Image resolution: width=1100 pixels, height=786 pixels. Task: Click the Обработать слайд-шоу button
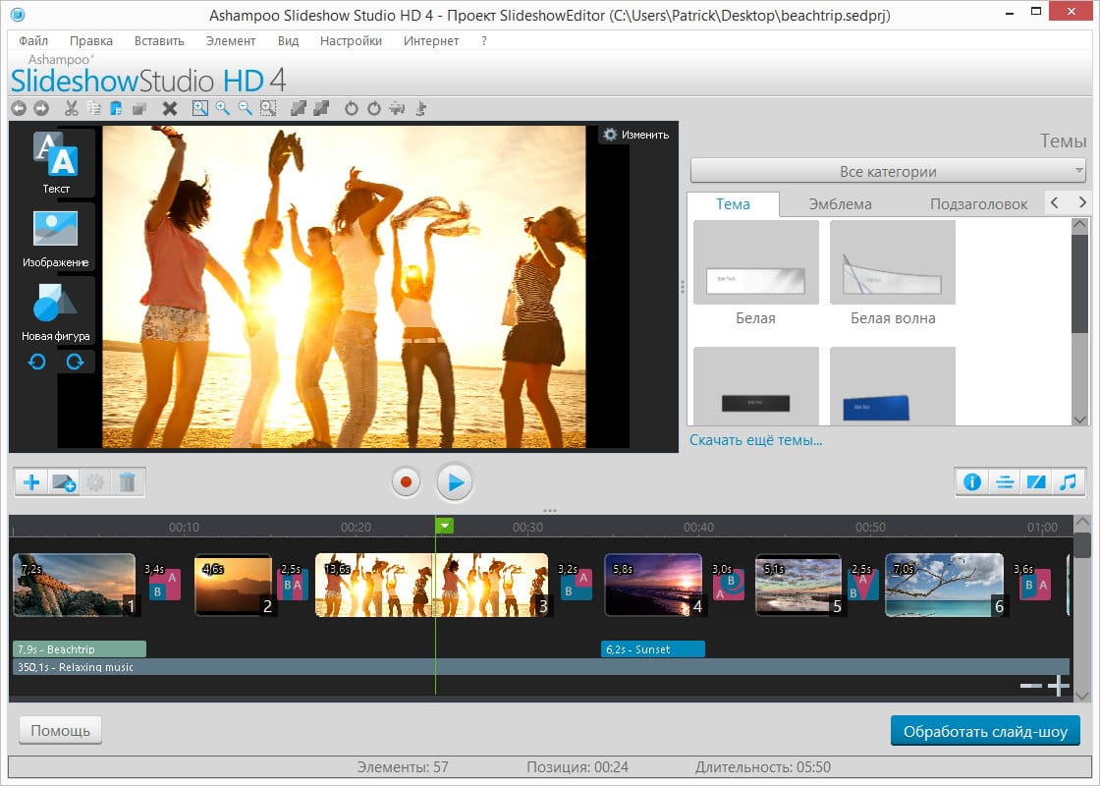[x=985, y=731]
